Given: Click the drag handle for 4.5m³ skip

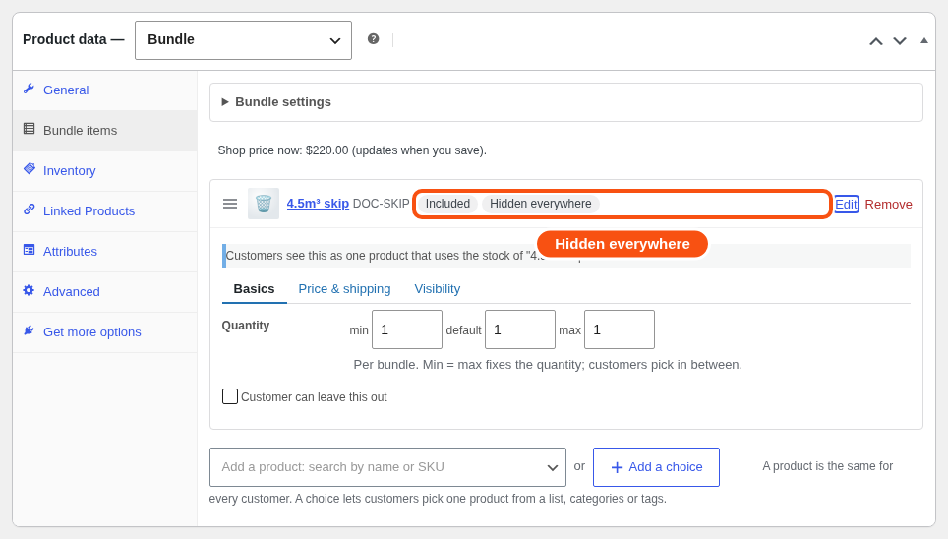Looking at the screenshot, I should [x=230, y=204].
